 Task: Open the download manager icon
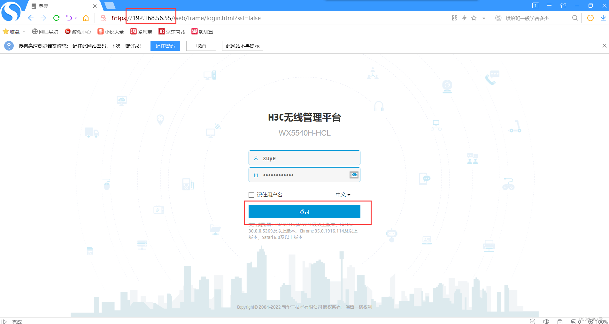604,18
